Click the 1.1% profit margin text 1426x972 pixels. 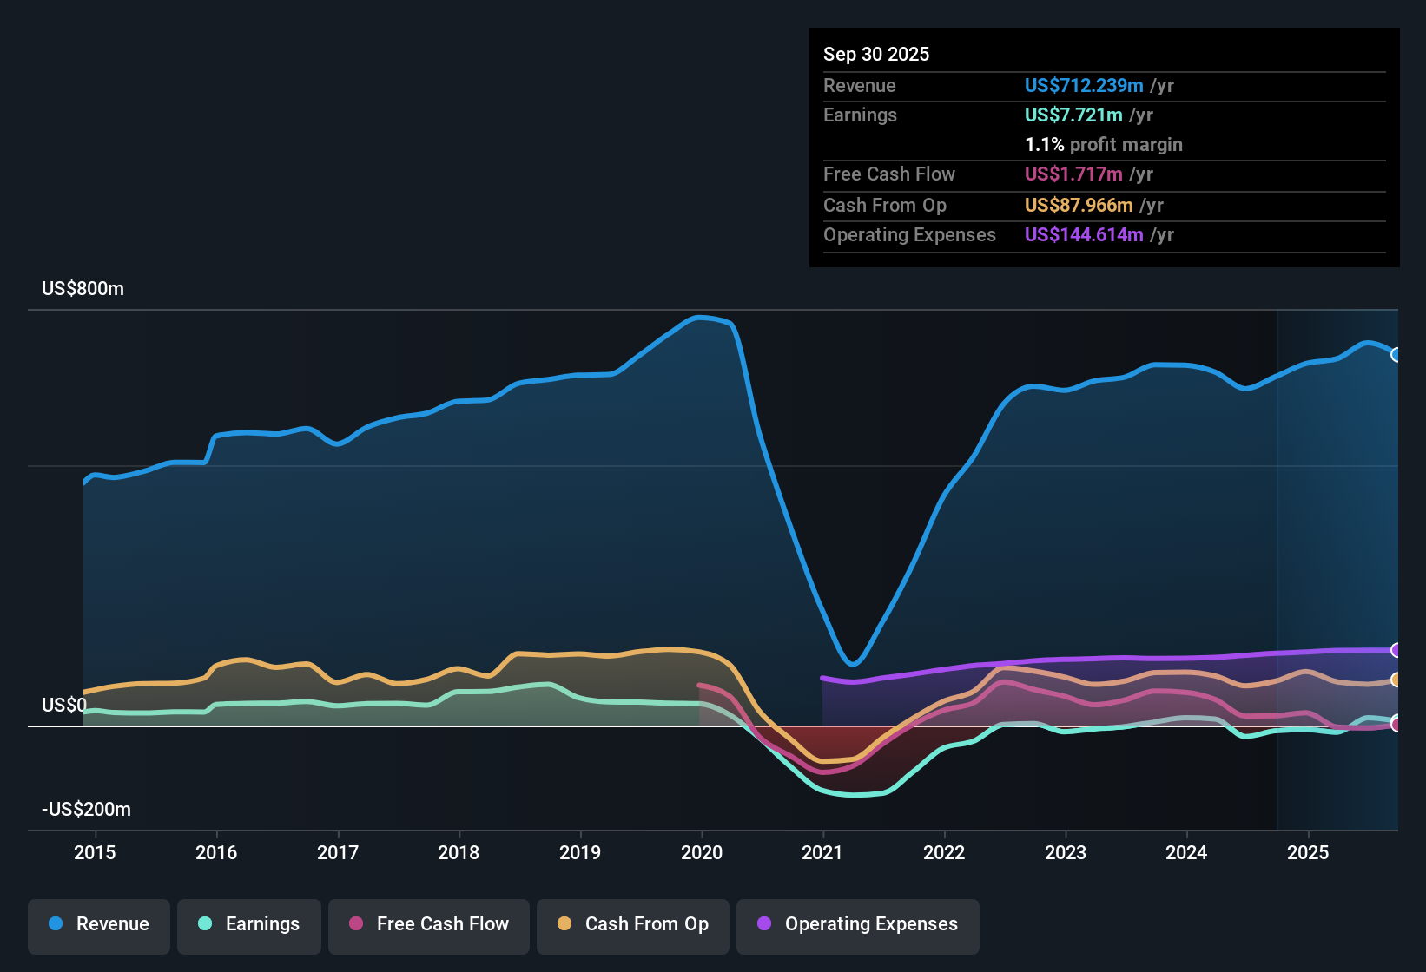point(1103,145)
